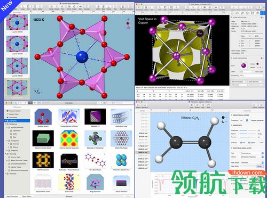The image size is (267, 198).
Task: Click the Inspector icon in Vibrations Explorer
Action: coord(261,105)
